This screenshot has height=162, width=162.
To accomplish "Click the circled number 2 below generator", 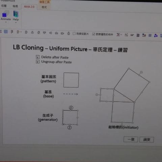I will [x=70, y=128].
